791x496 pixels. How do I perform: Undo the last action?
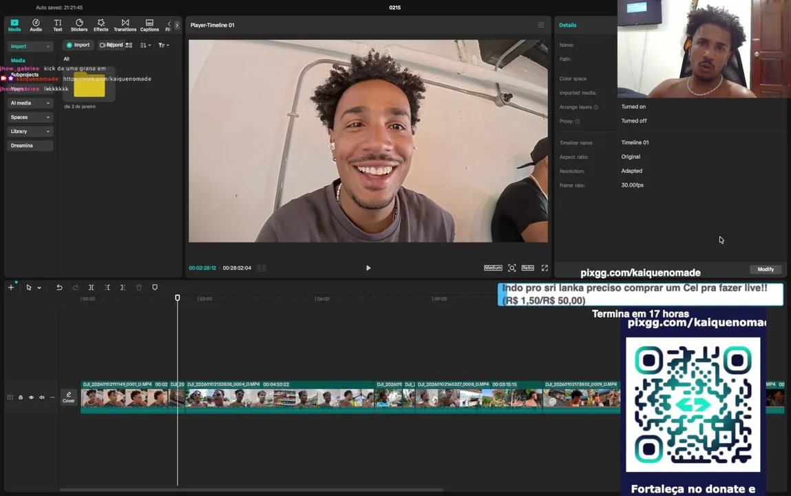coord(59,287)
